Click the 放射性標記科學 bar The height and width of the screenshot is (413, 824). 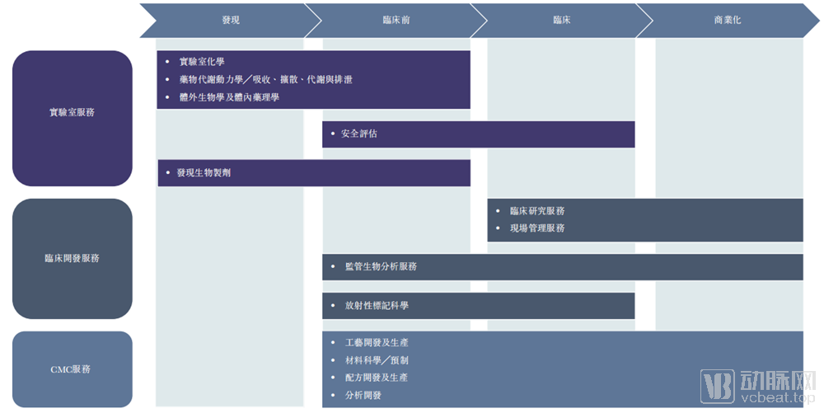[x=478, y=306]
